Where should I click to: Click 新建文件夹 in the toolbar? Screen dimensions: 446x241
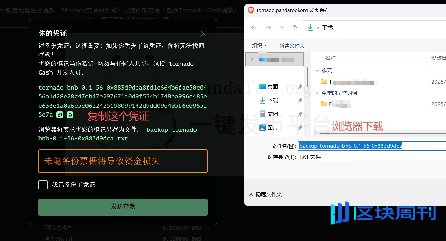point(292,45)
